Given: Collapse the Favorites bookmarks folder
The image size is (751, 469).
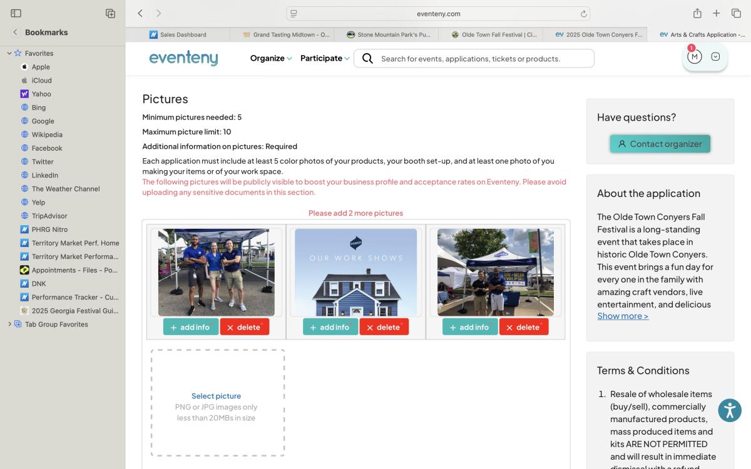Looking at the screenshot, I should pyautogui.click(x=9, y=53).
